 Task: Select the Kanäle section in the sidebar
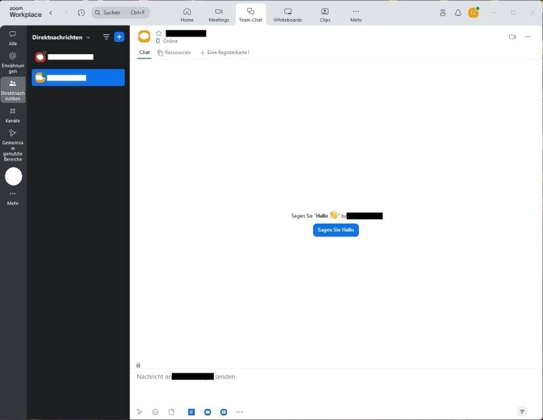coord(13,115)
